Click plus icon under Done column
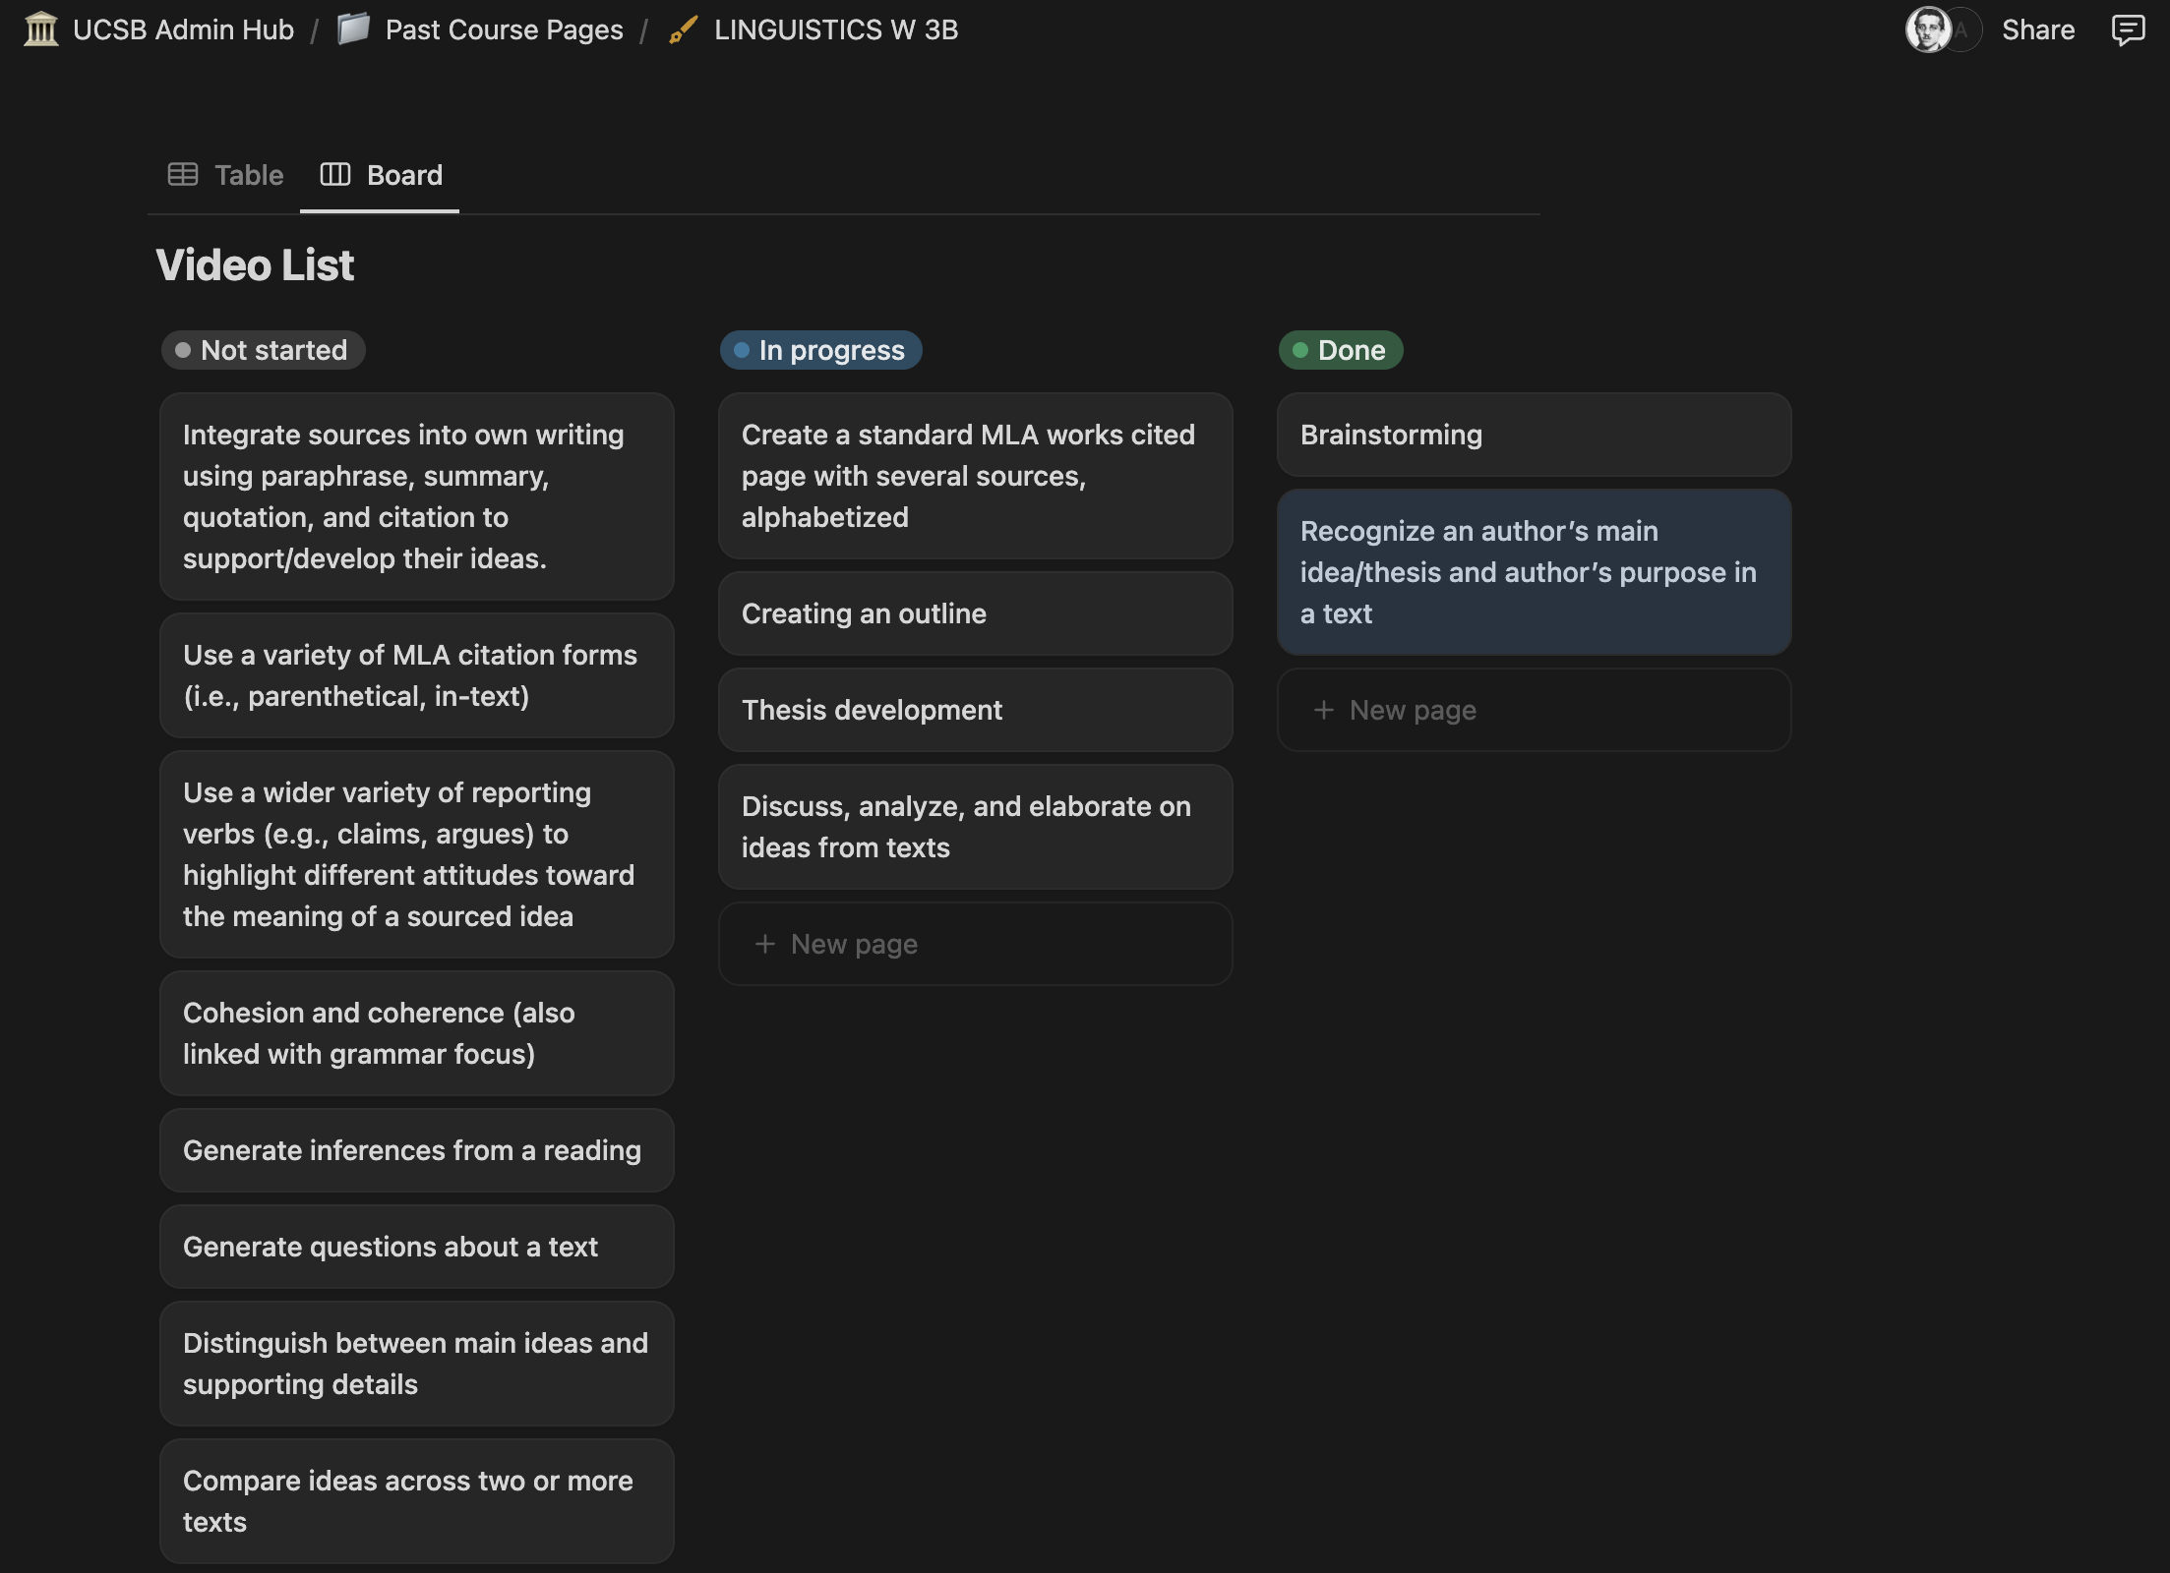 [1324, 710]
